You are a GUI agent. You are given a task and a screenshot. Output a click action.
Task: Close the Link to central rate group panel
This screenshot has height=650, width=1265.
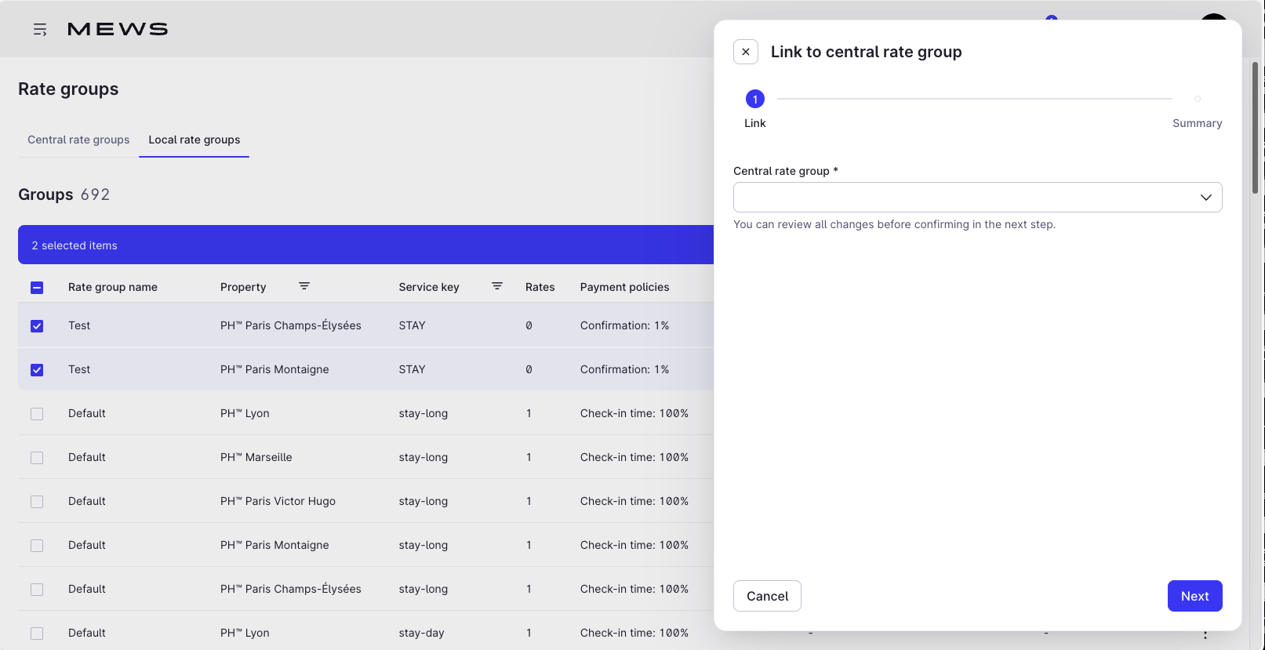click(x=746, y=52)
